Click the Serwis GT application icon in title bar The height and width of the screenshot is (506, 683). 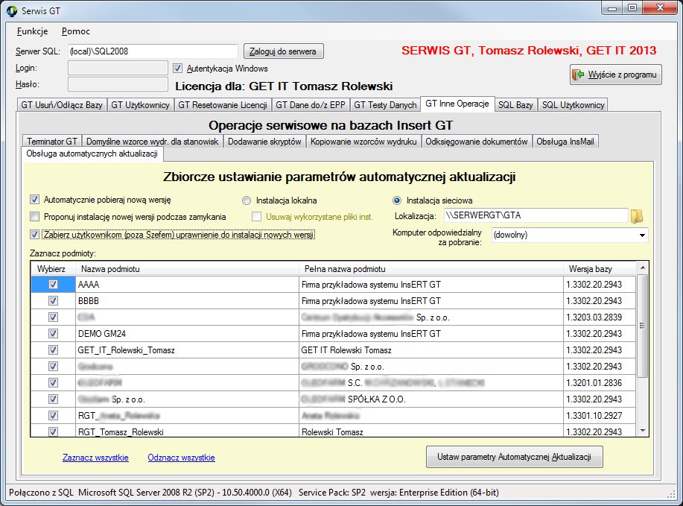(x=12, y=10)
